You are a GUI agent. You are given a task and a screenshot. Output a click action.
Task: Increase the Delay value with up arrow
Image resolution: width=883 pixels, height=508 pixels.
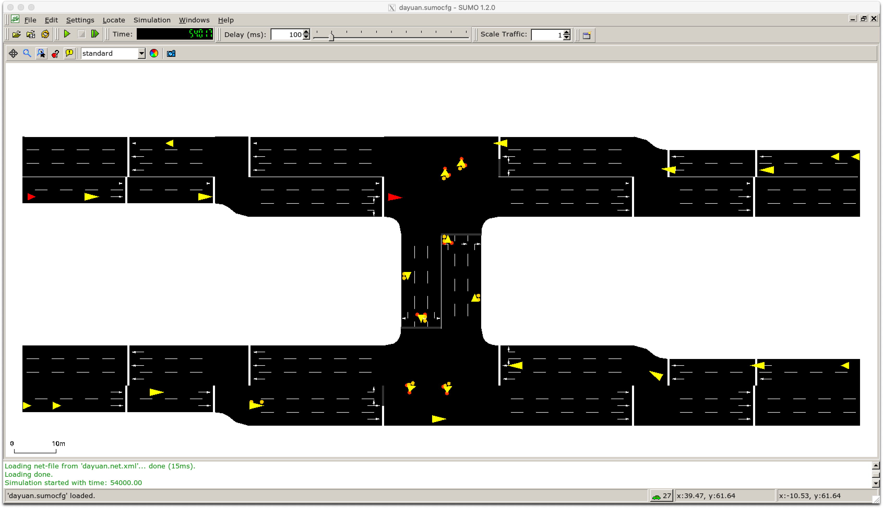click(306, 32)
